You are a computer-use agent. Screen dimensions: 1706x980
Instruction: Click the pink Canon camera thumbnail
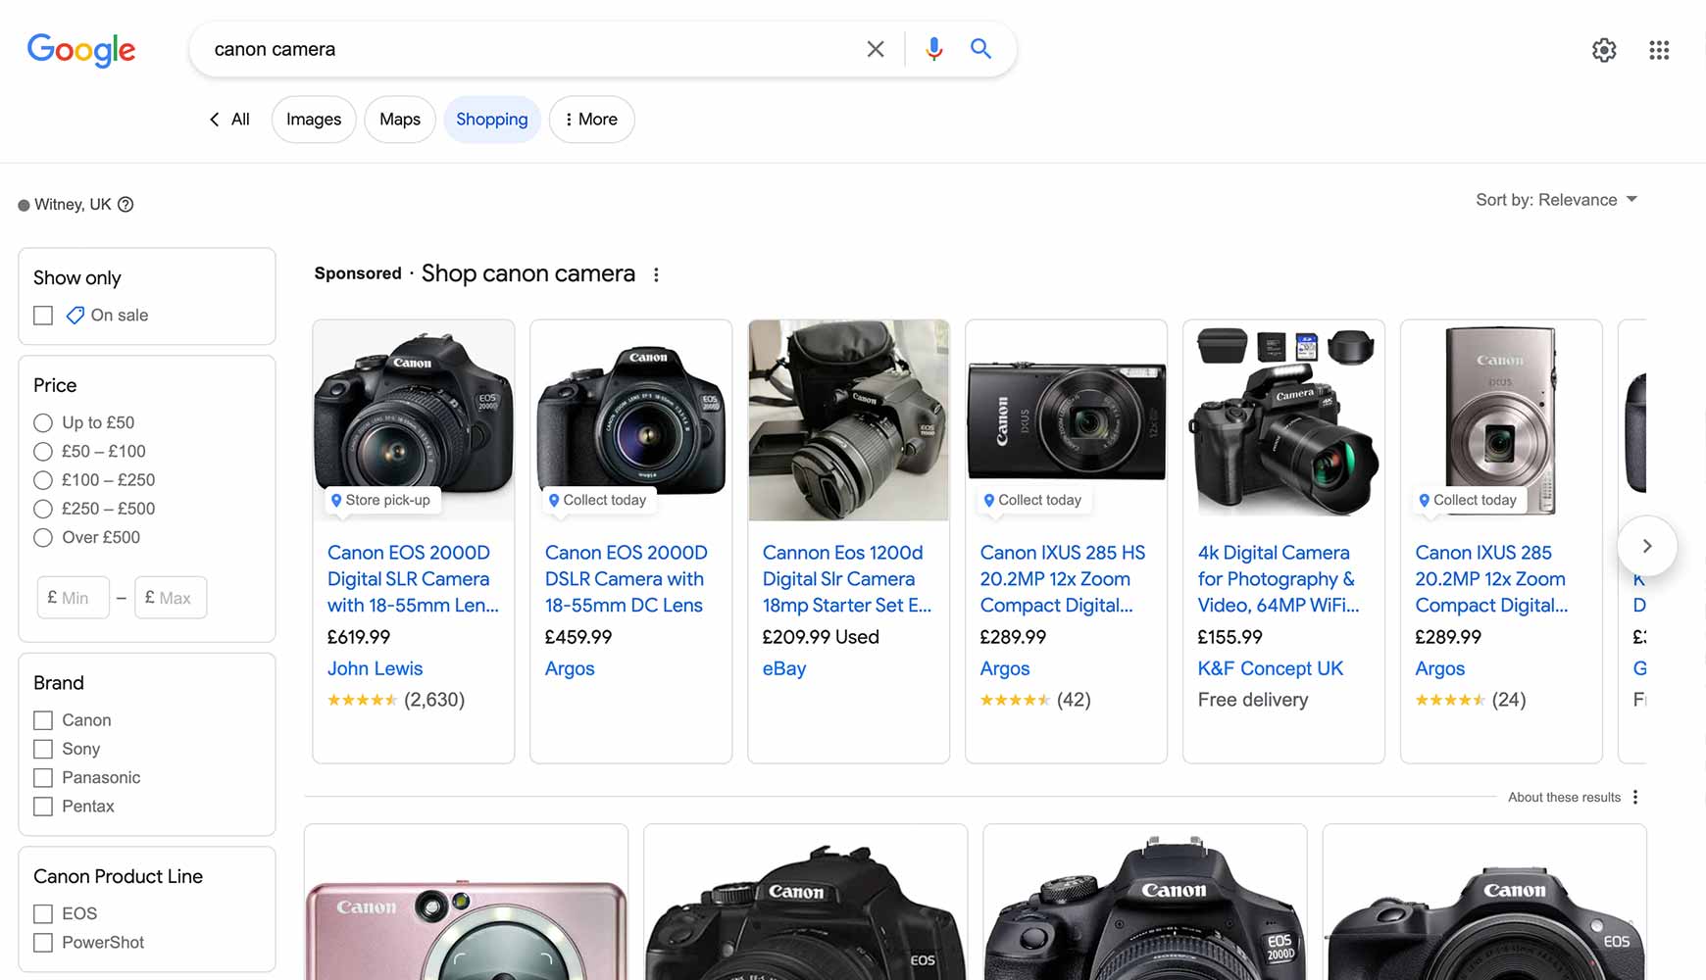(x=466, y=903)
